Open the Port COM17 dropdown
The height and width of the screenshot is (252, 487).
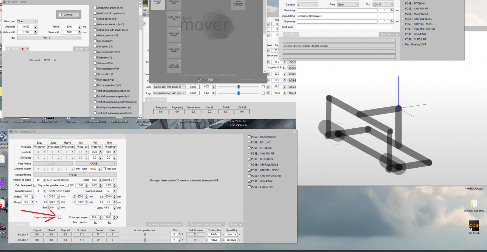point(383,5)
